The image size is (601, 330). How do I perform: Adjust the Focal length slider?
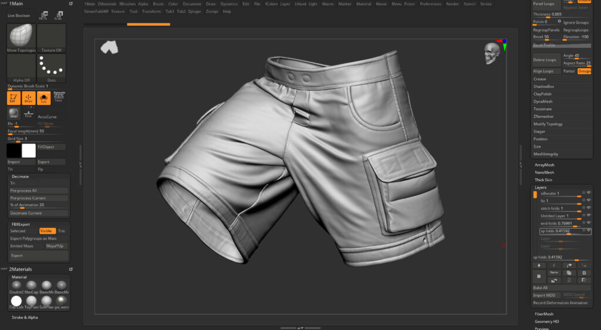36,131
